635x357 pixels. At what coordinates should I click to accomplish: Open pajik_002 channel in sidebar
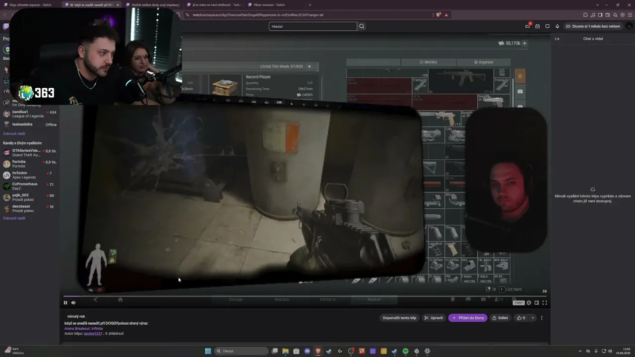click(30, 197)
